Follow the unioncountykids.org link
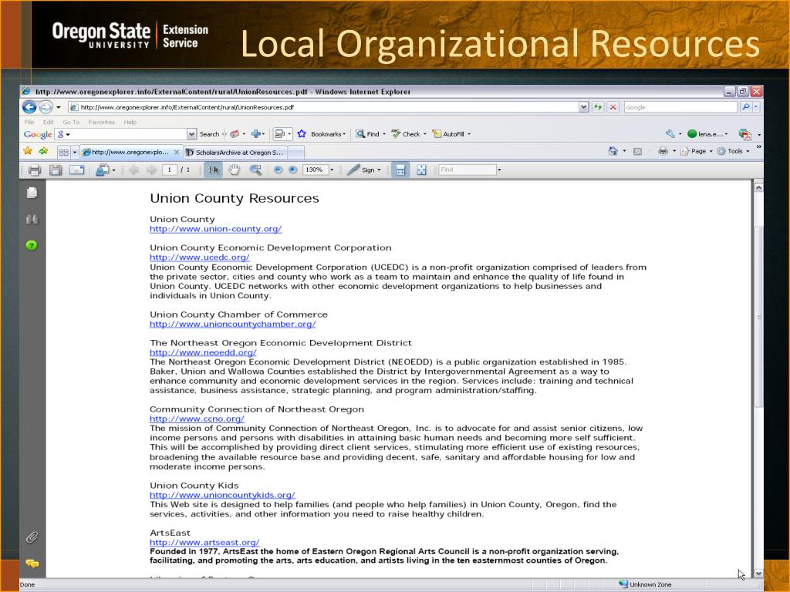 pos(222,496)
